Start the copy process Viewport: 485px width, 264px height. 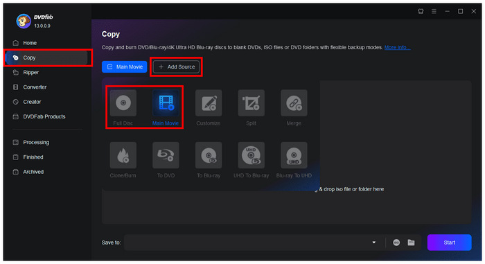[x=449, y=243]
